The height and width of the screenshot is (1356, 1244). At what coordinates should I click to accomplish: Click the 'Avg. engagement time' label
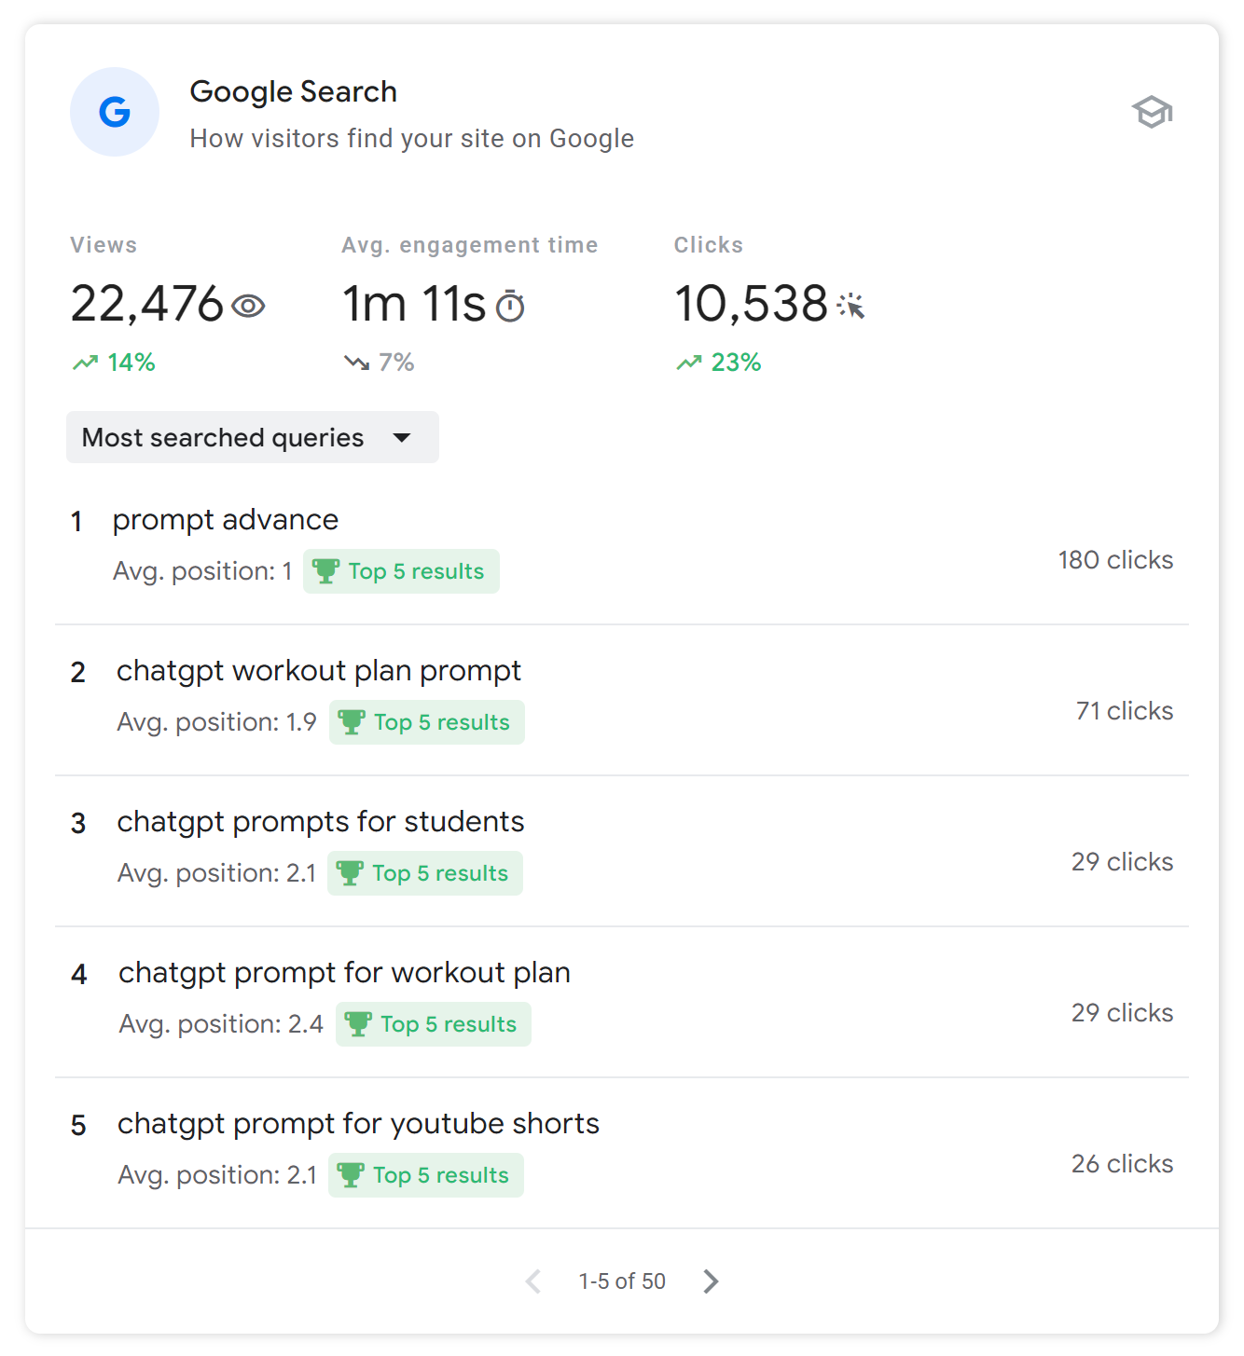pos(470,245)
